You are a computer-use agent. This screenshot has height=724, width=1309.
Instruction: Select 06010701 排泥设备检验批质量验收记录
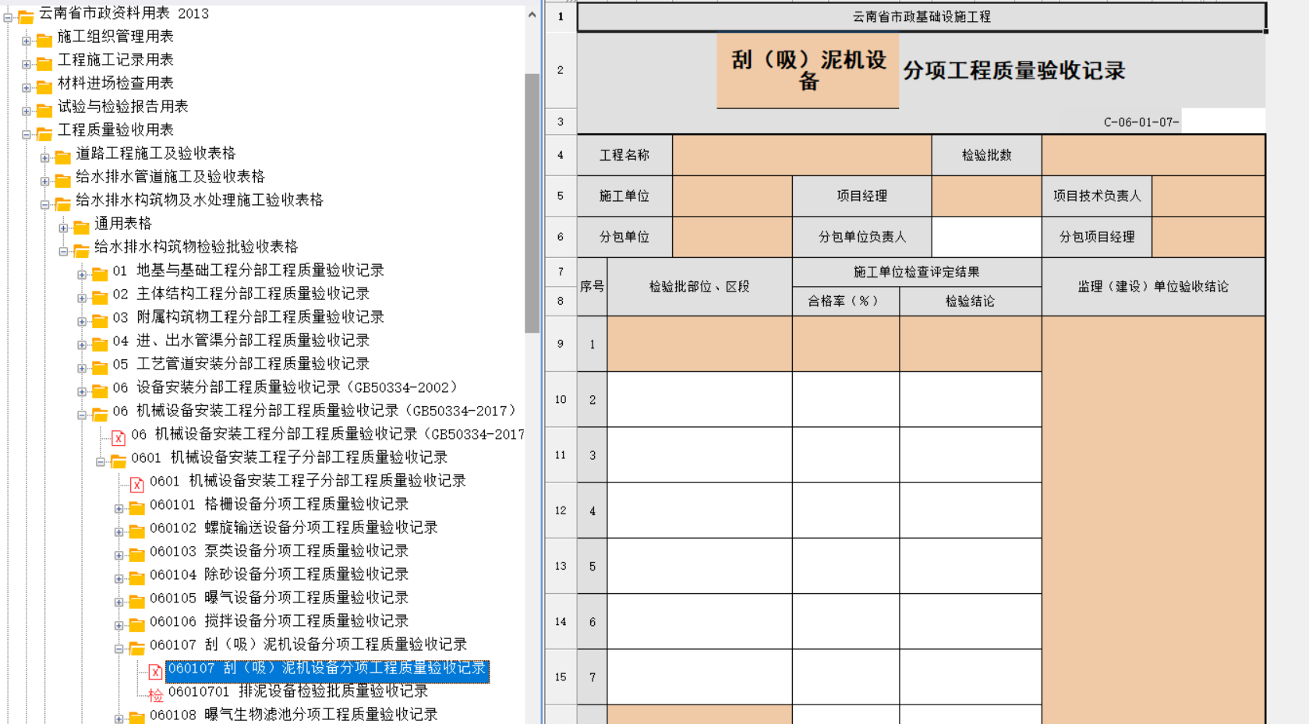tap(298, 691)
